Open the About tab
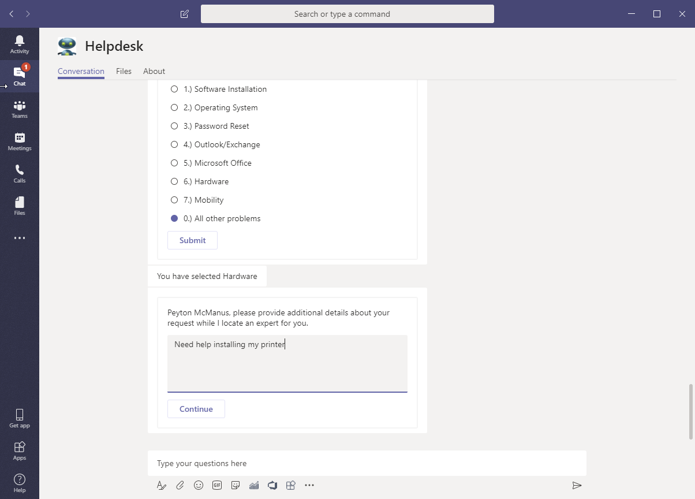The image size is (695, 499). (154, 71)
